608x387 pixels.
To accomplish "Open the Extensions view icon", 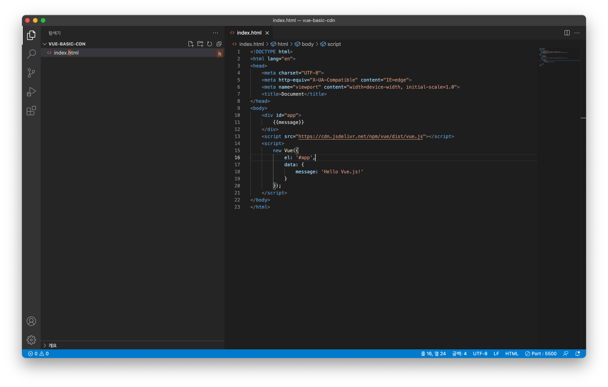I will coord(31,111).
